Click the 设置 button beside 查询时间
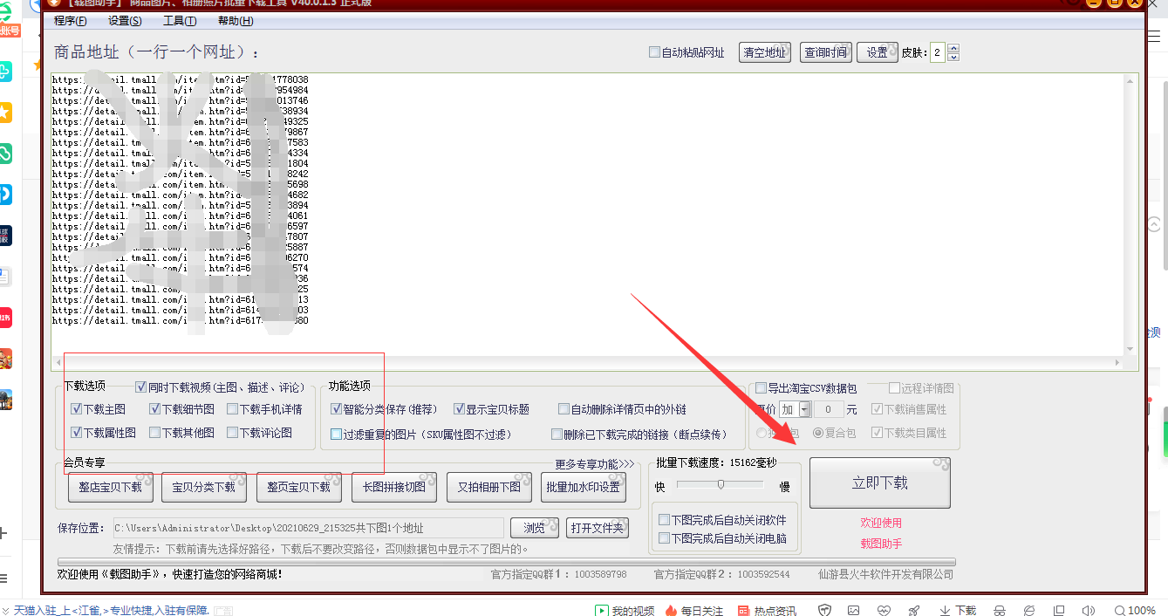 [x=878, y=52]
